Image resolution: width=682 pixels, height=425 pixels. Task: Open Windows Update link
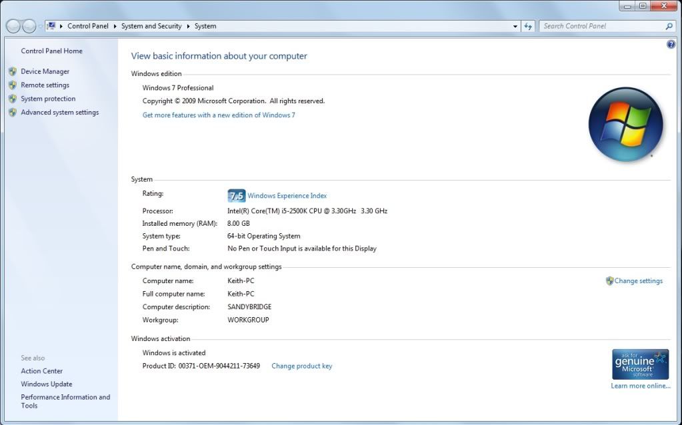(47, 384)
